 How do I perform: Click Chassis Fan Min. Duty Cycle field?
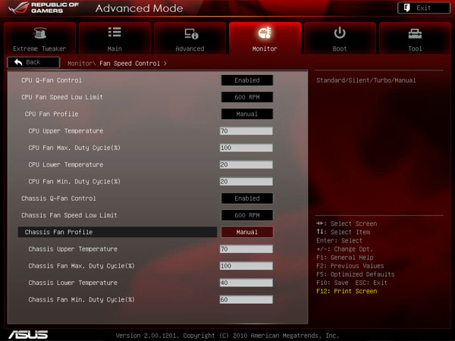pos(246,299)
